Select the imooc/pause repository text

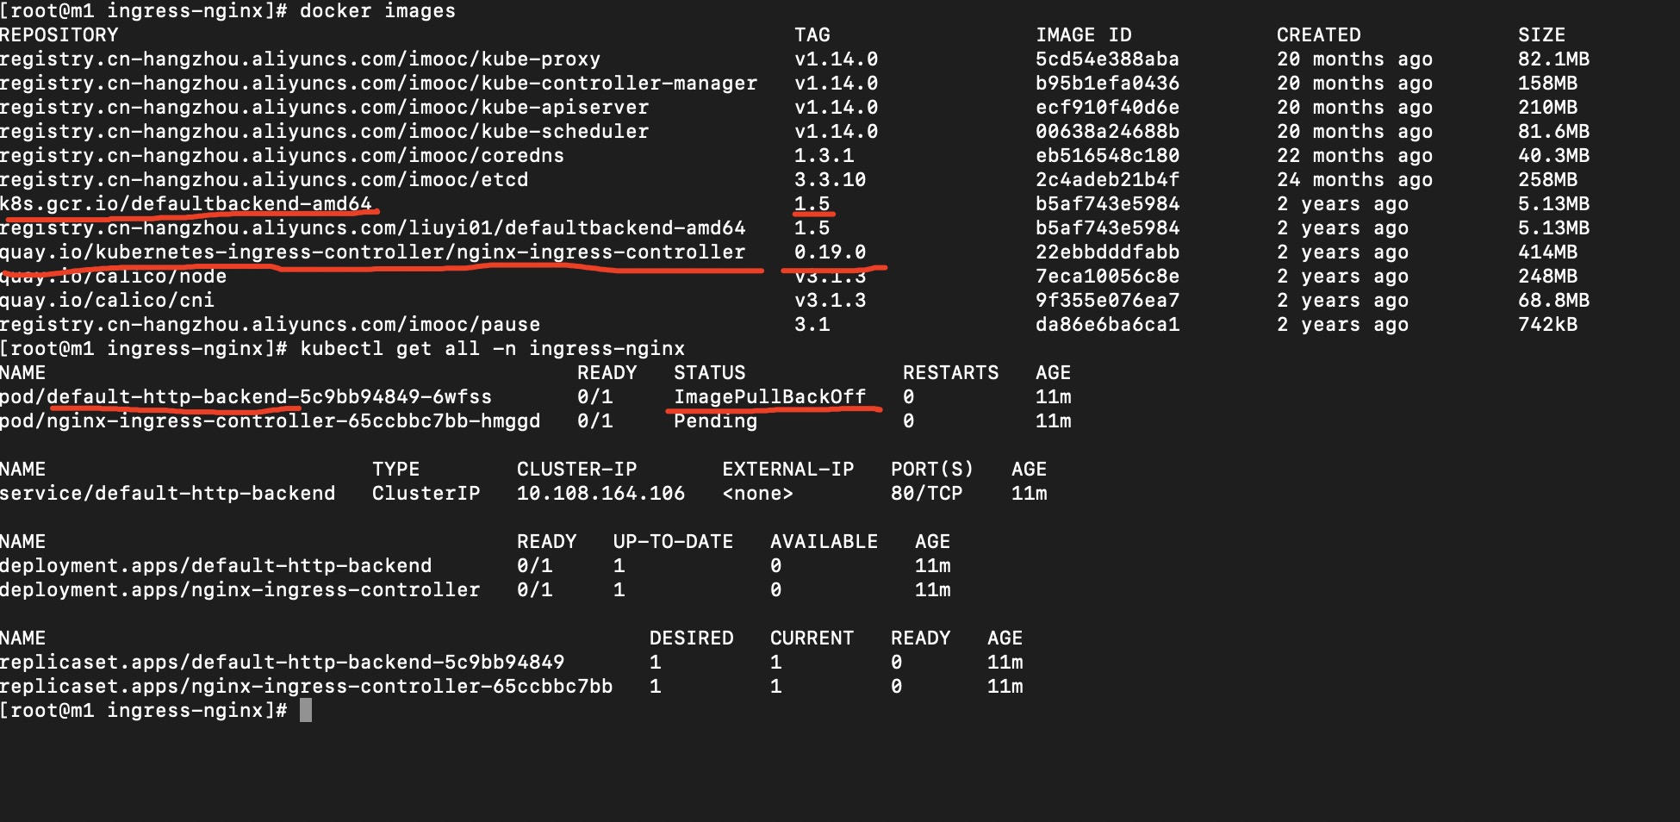(x=270, y=325)
